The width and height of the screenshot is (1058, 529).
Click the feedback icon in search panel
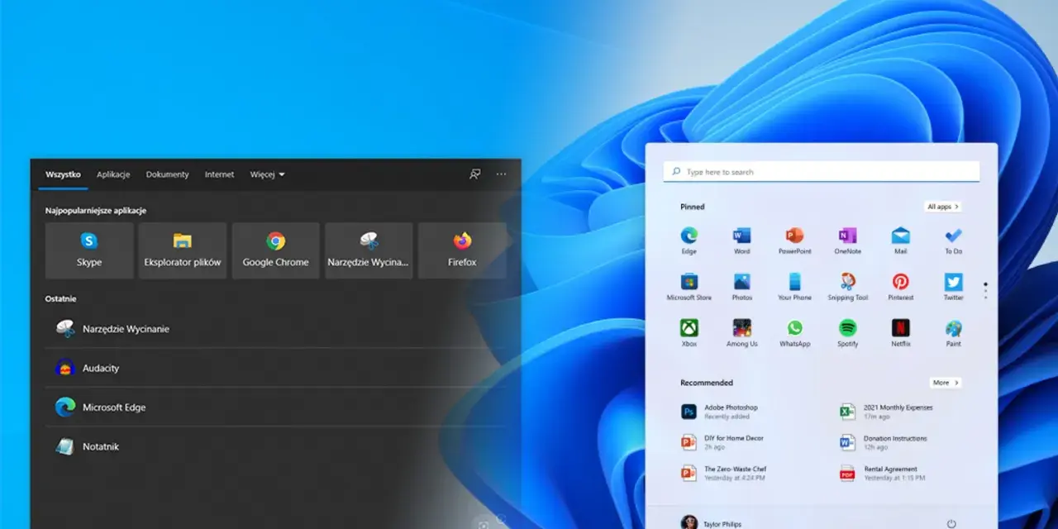click(x=474, y=174)
